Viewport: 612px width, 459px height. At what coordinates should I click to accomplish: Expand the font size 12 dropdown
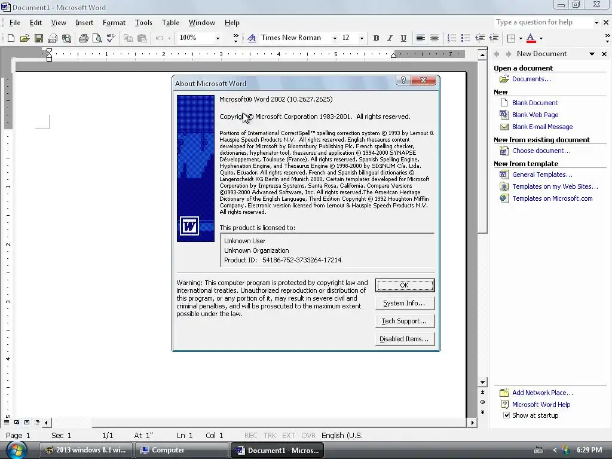(362, 38)
